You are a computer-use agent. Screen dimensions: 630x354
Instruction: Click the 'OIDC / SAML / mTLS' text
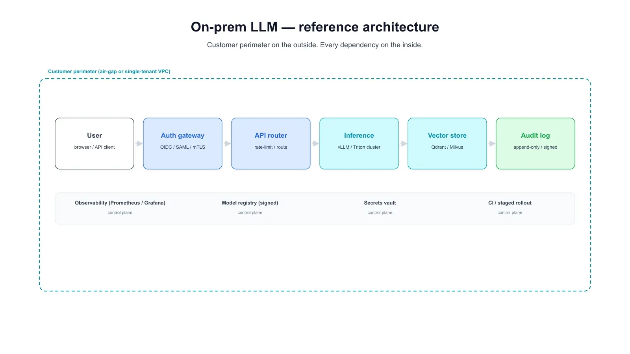click(x=183, y=147)
